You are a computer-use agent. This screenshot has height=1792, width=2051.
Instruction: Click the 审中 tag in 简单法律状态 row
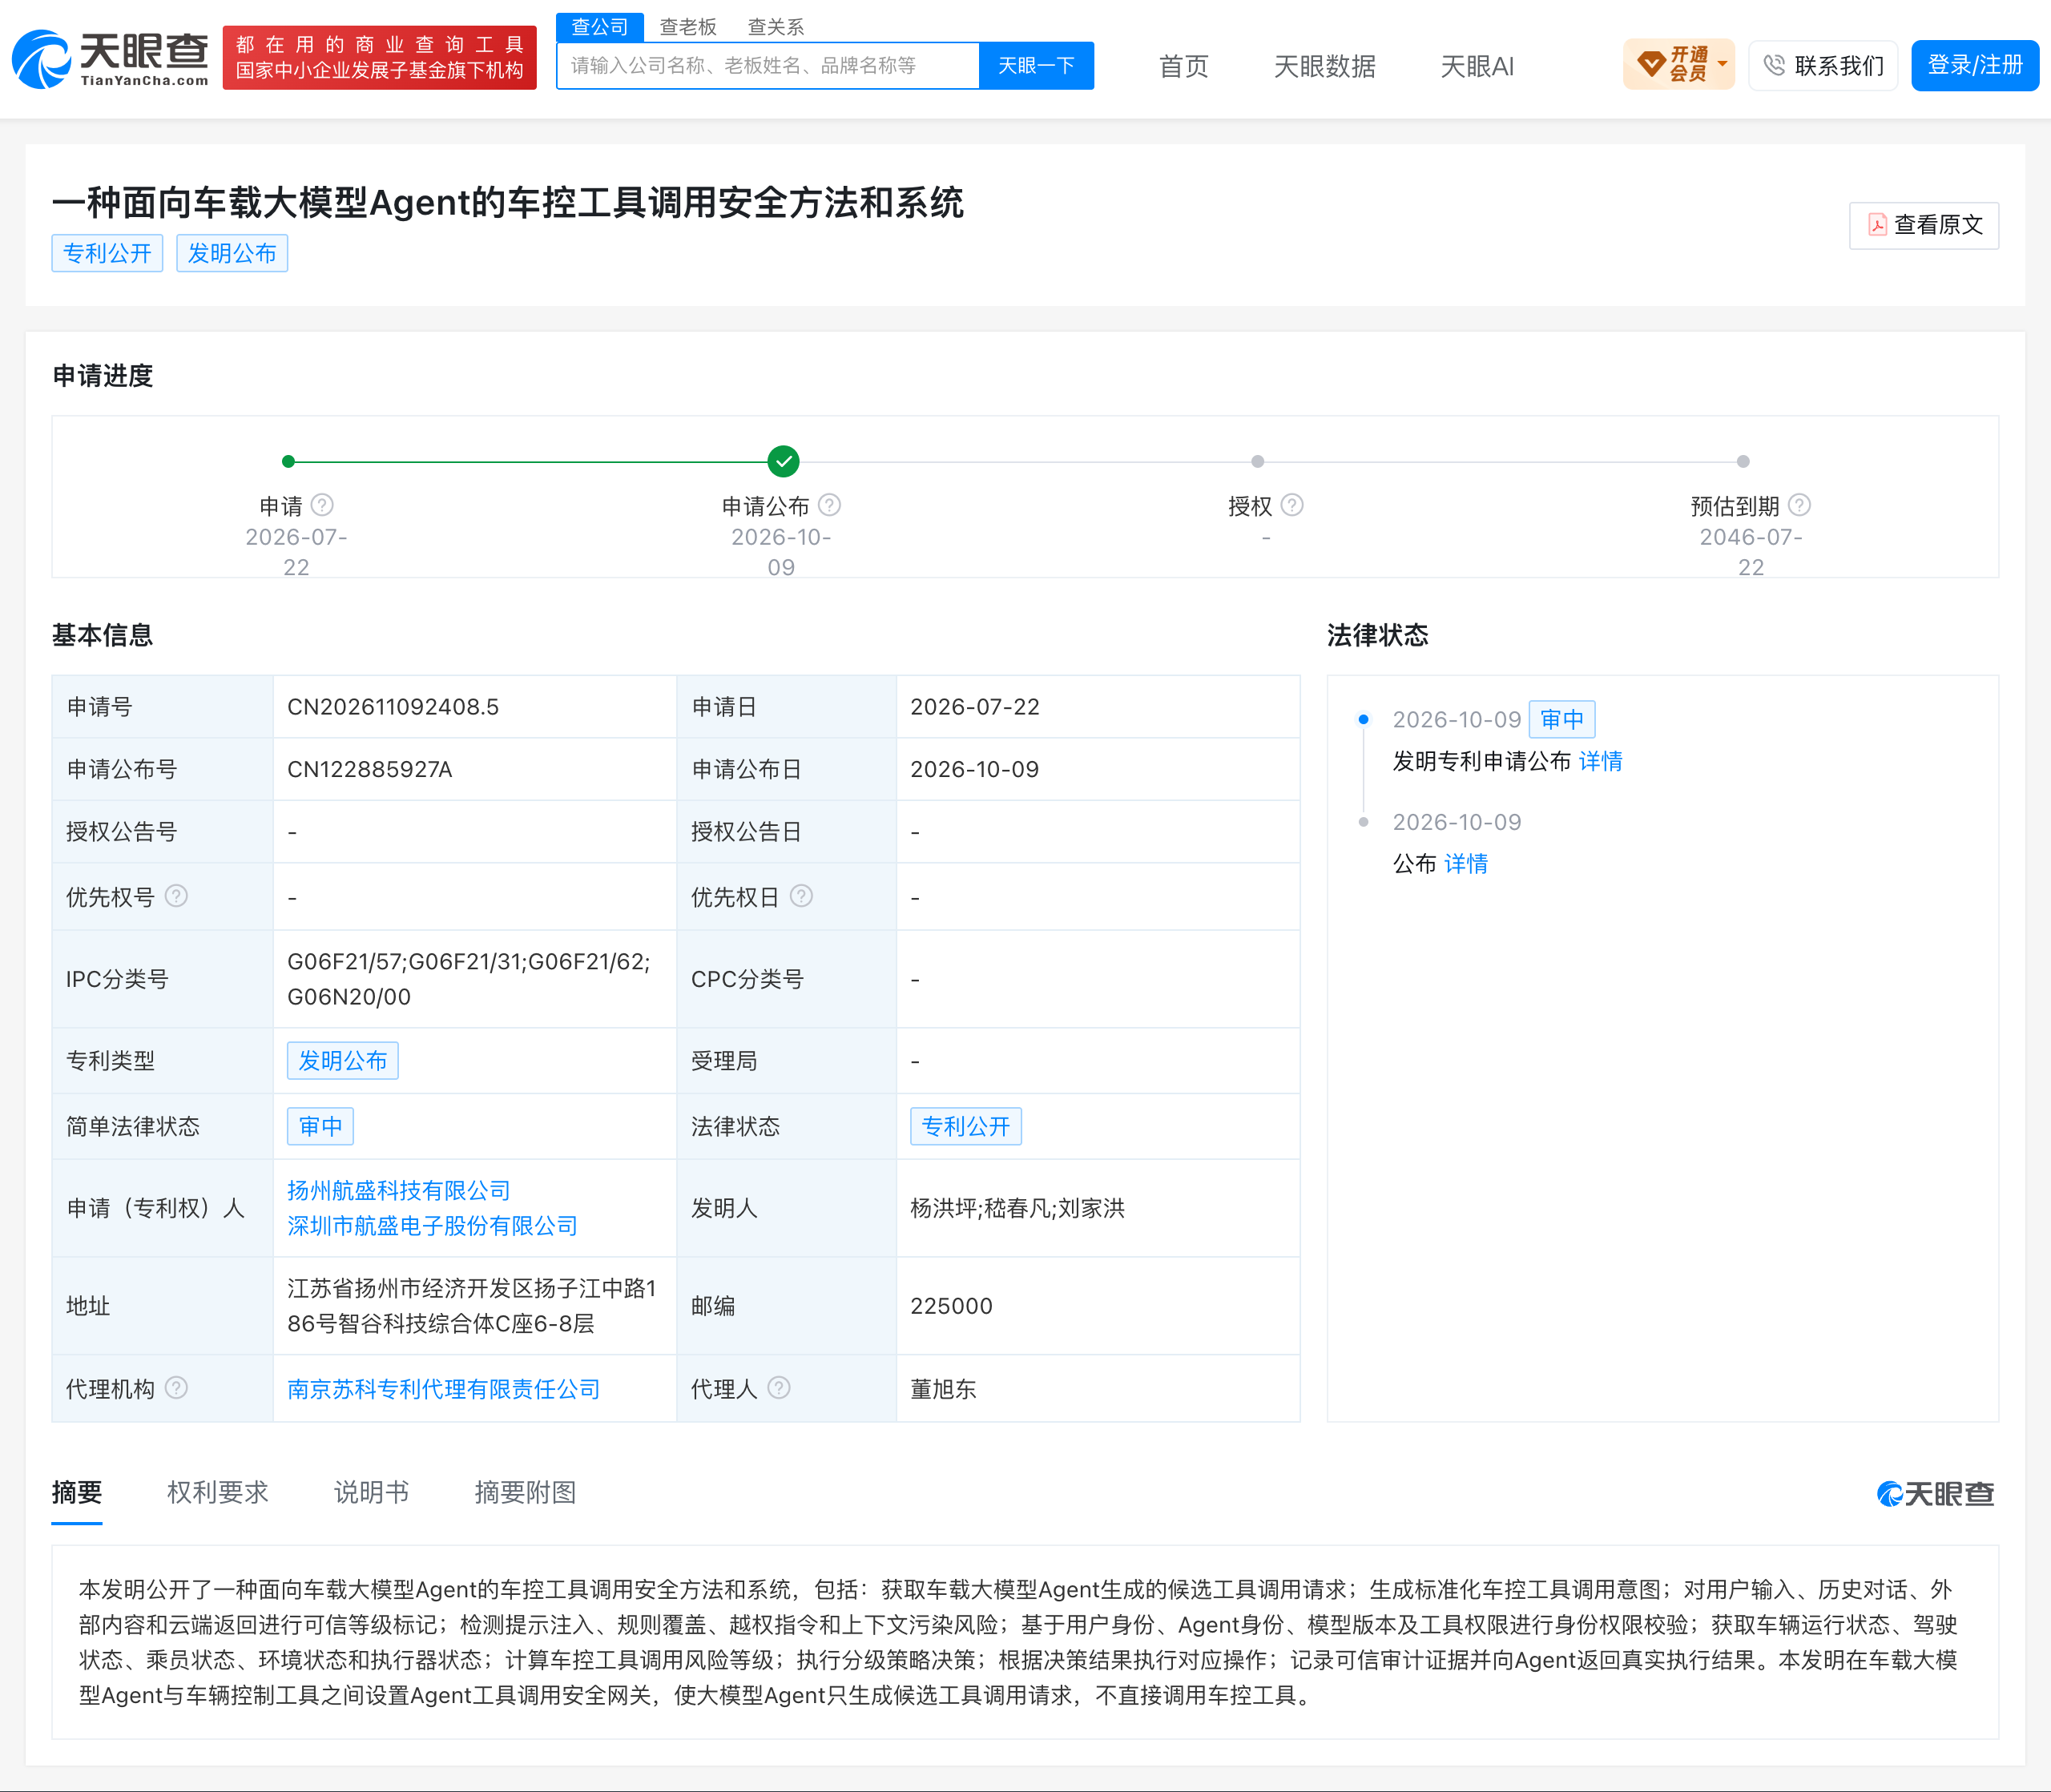pyautogui.click(x=320, y=1126)
